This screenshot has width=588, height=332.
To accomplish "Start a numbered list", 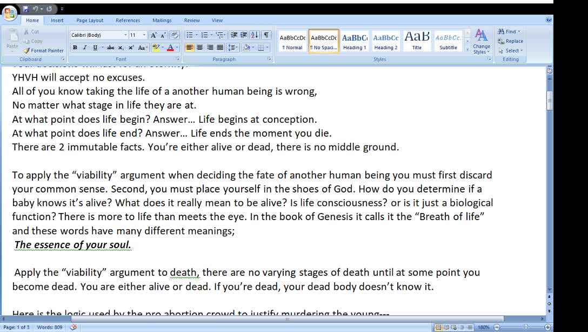I will (204, 35).
